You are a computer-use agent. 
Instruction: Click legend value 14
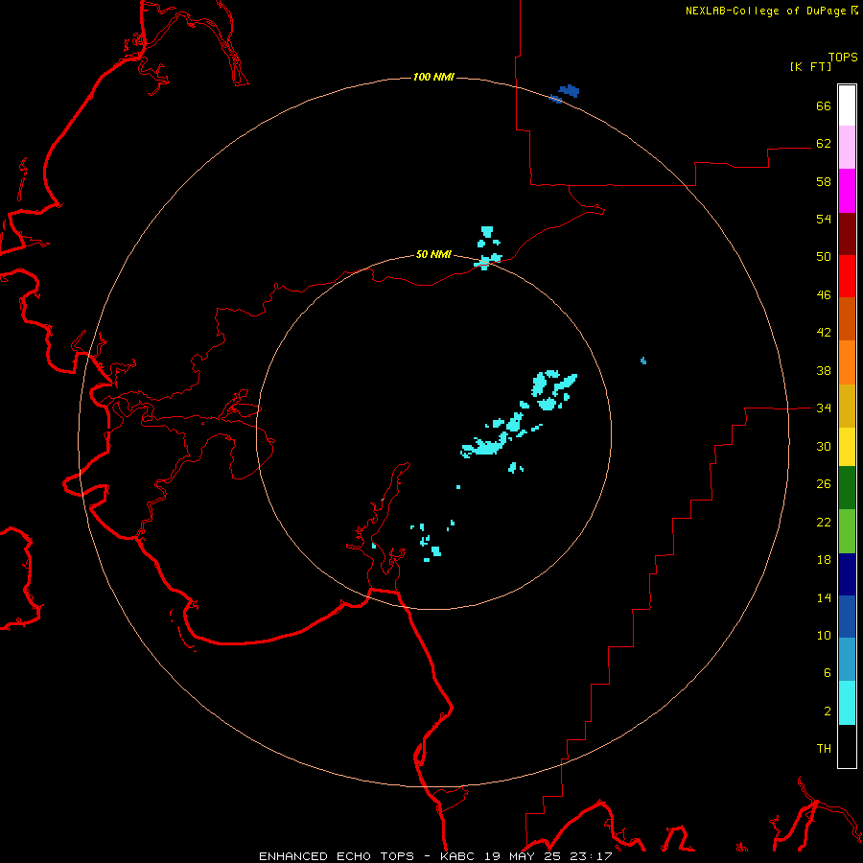tap(824, 597)
